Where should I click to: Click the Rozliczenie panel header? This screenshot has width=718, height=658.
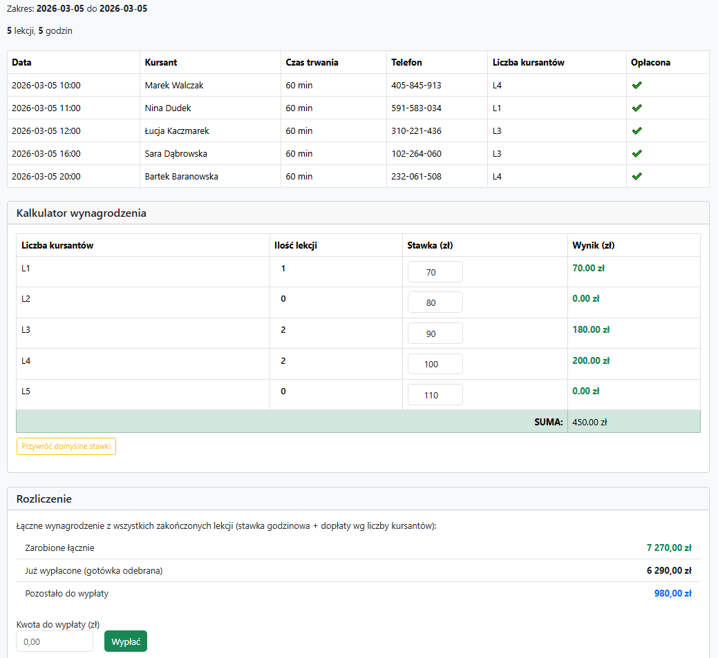(x=44, y=499)
